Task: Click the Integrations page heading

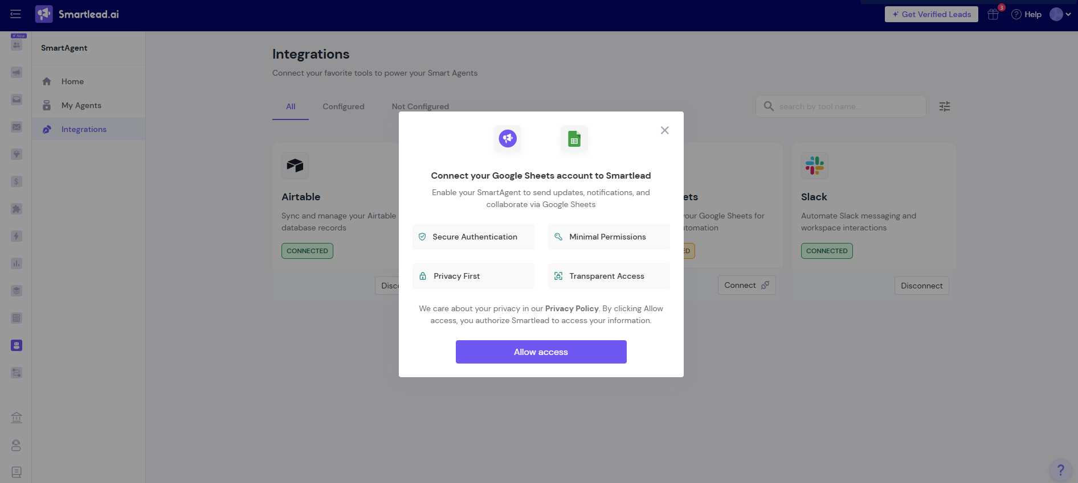Action: pos(311,54)
